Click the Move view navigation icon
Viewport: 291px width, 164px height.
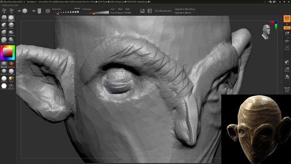pyautogui.click(x=287, y=62)
